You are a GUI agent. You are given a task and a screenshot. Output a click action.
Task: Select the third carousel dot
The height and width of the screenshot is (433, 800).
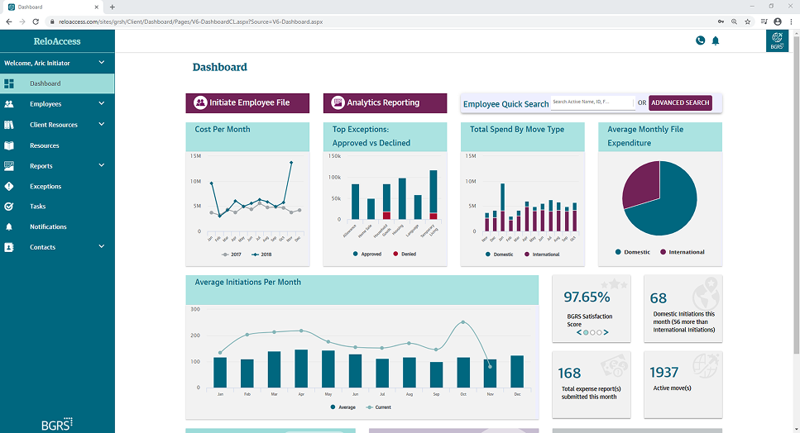coord(599,332)
